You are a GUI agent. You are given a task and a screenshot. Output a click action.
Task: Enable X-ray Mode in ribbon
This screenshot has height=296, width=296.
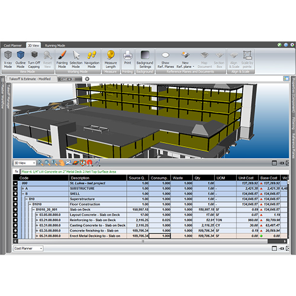click(8, 59)
